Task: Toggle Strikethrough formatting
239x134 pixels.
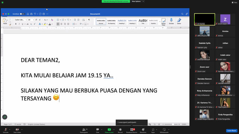Action: coord(28,24)
